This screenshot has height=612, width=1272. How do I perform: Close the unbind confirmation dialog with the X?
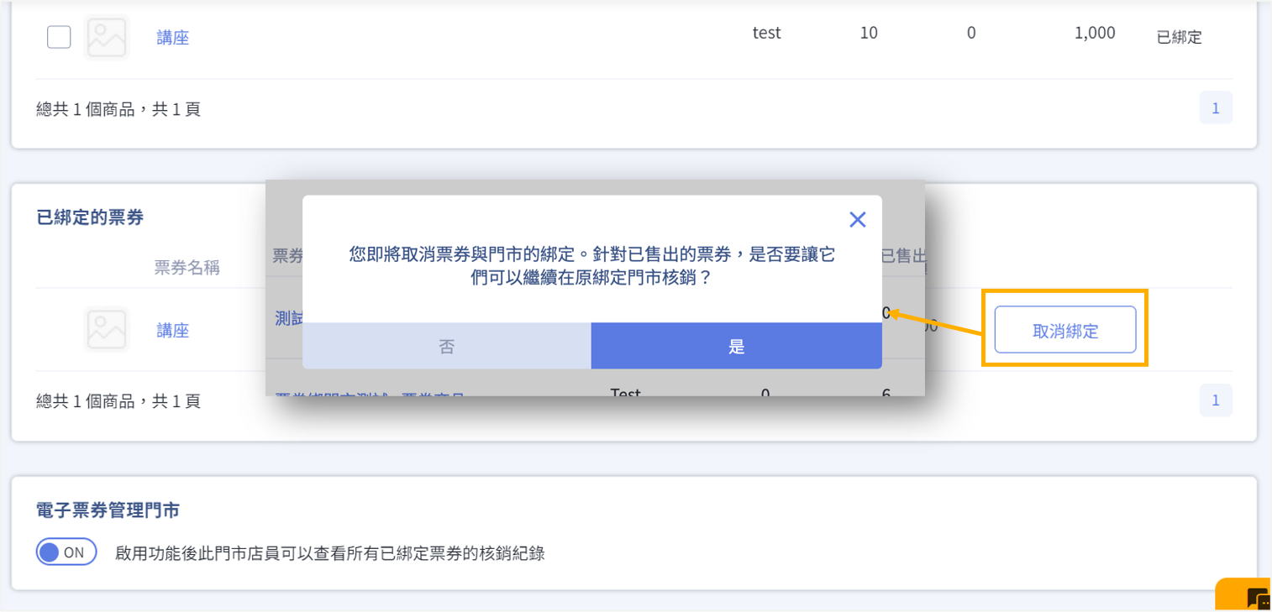[x=857, y=220]
